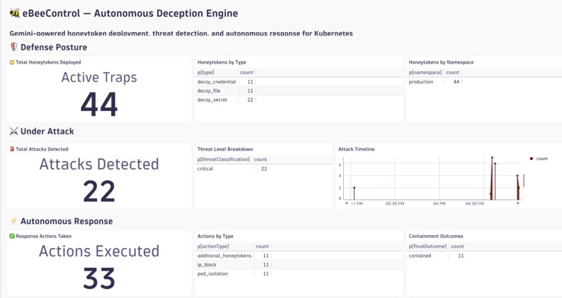The width and height of the screenshot is (562, 298).
Task: Click the Active Traps value 44
Action: pyautogui.click(x=99, y=105)
